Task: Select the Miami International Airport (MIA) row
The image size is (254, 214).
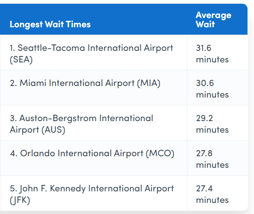Action: click(124, 87)
